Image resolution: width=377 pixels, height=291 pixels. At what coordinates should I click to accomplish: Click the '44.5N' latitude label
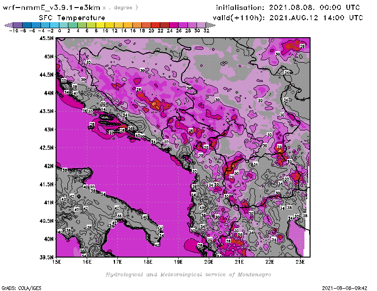[x=46, y=75]
